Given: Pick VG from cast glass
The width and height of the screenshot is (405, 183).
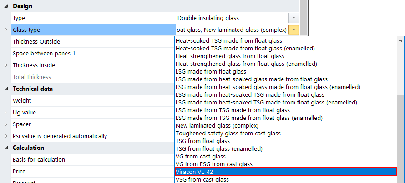Looking at the screenshot, I should [200, 156].
